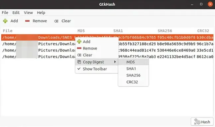
Task: Choose CRC32 from Copy Digest submenu
Action: point(133,82)
